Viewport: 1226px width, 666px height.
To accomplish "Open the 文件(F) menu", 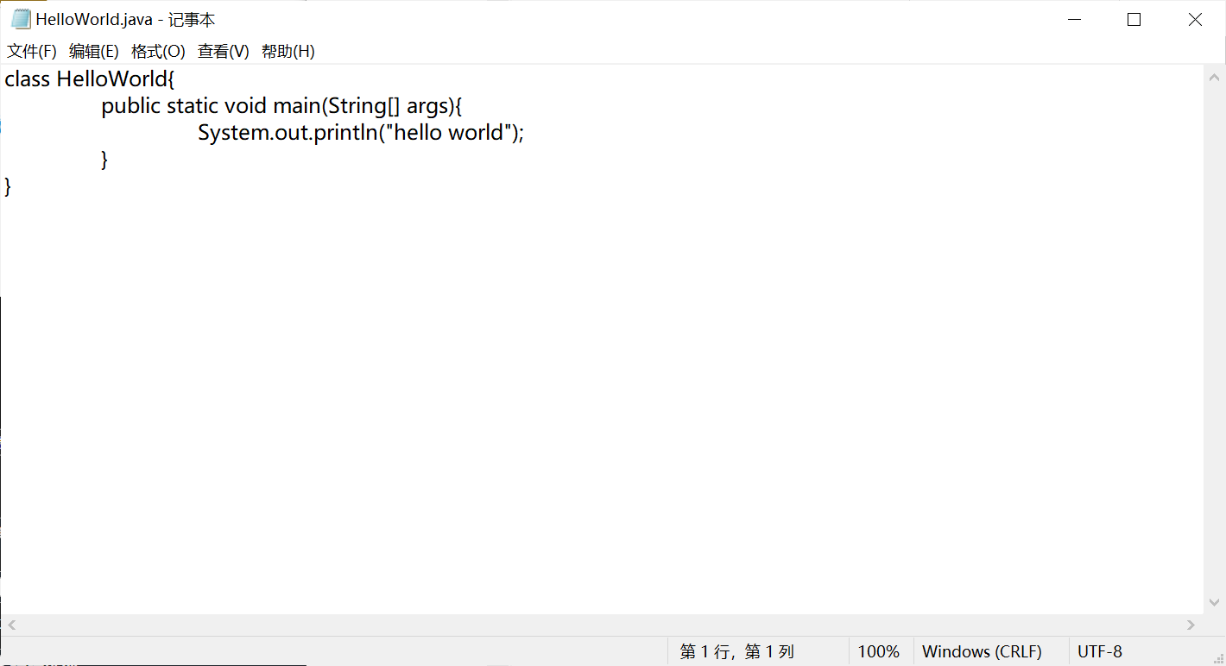I will point(32,52).
